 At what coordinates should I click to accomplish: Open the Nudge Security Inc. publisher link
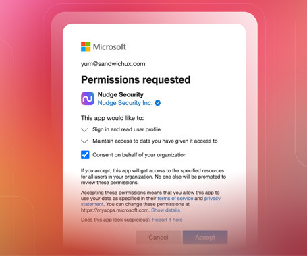[125, 103]
